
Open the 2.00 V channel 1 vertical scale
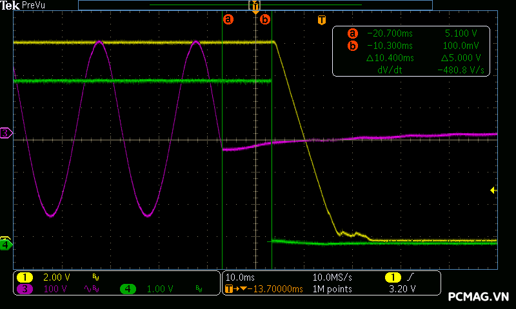(56, 277)
